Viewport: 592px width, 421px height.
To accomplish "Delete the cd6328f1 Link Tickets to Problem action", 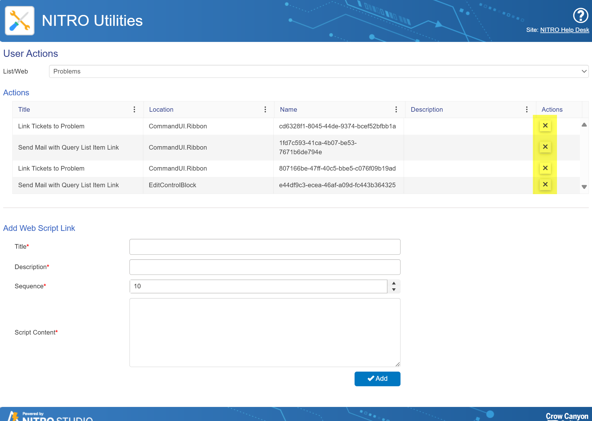I will click(545, 125).
